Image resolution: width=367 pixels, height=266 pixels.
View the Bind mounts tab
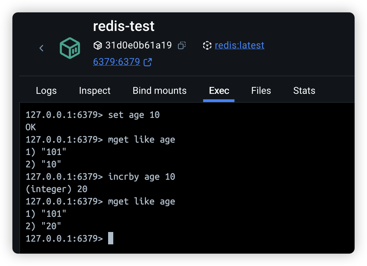pos(159,91)
